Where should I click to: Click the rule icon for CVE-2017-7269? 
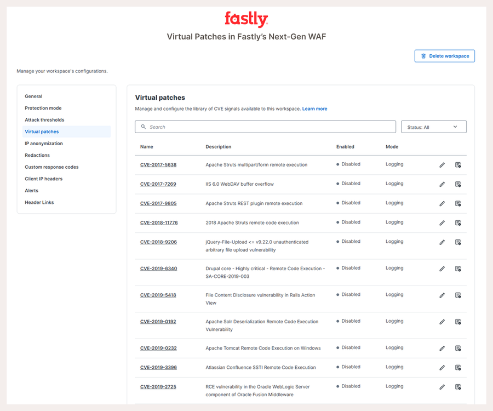[x=458, y=184]
